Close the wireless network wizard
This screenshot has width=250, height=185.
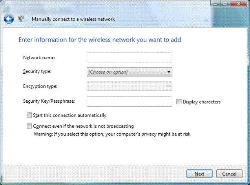click(238, 4)
